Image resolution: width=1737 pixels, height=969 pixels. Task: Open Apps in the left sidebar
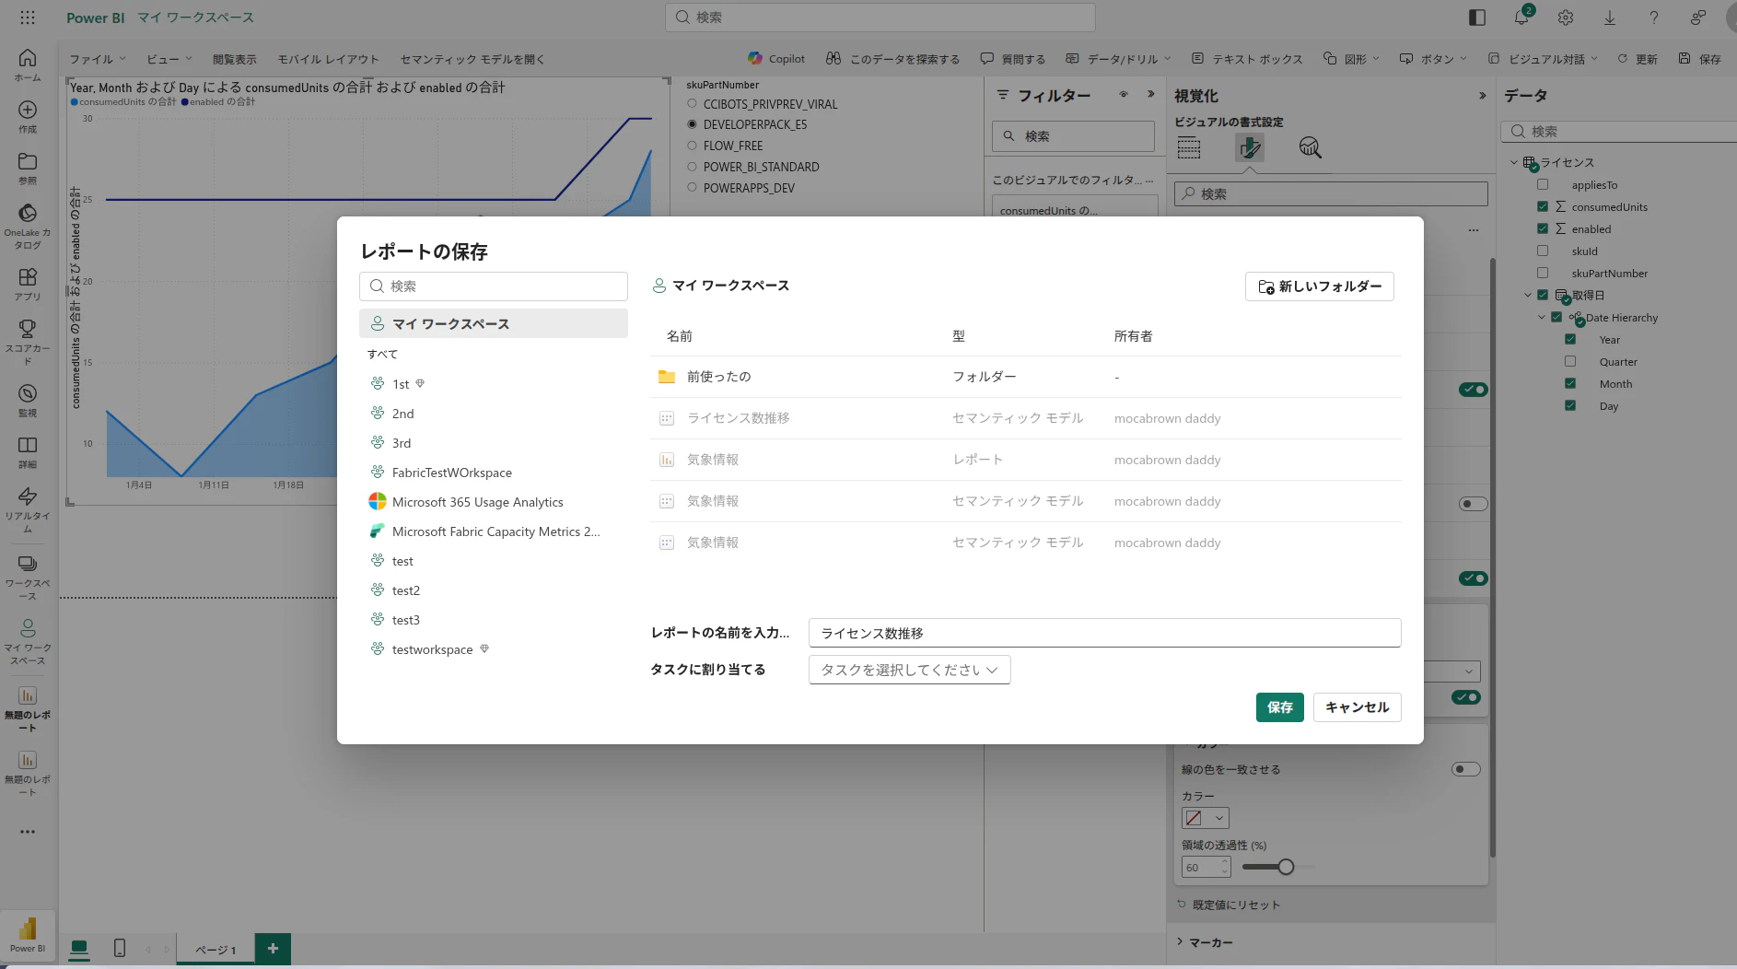pyautogui.click(x=28, y=284)
